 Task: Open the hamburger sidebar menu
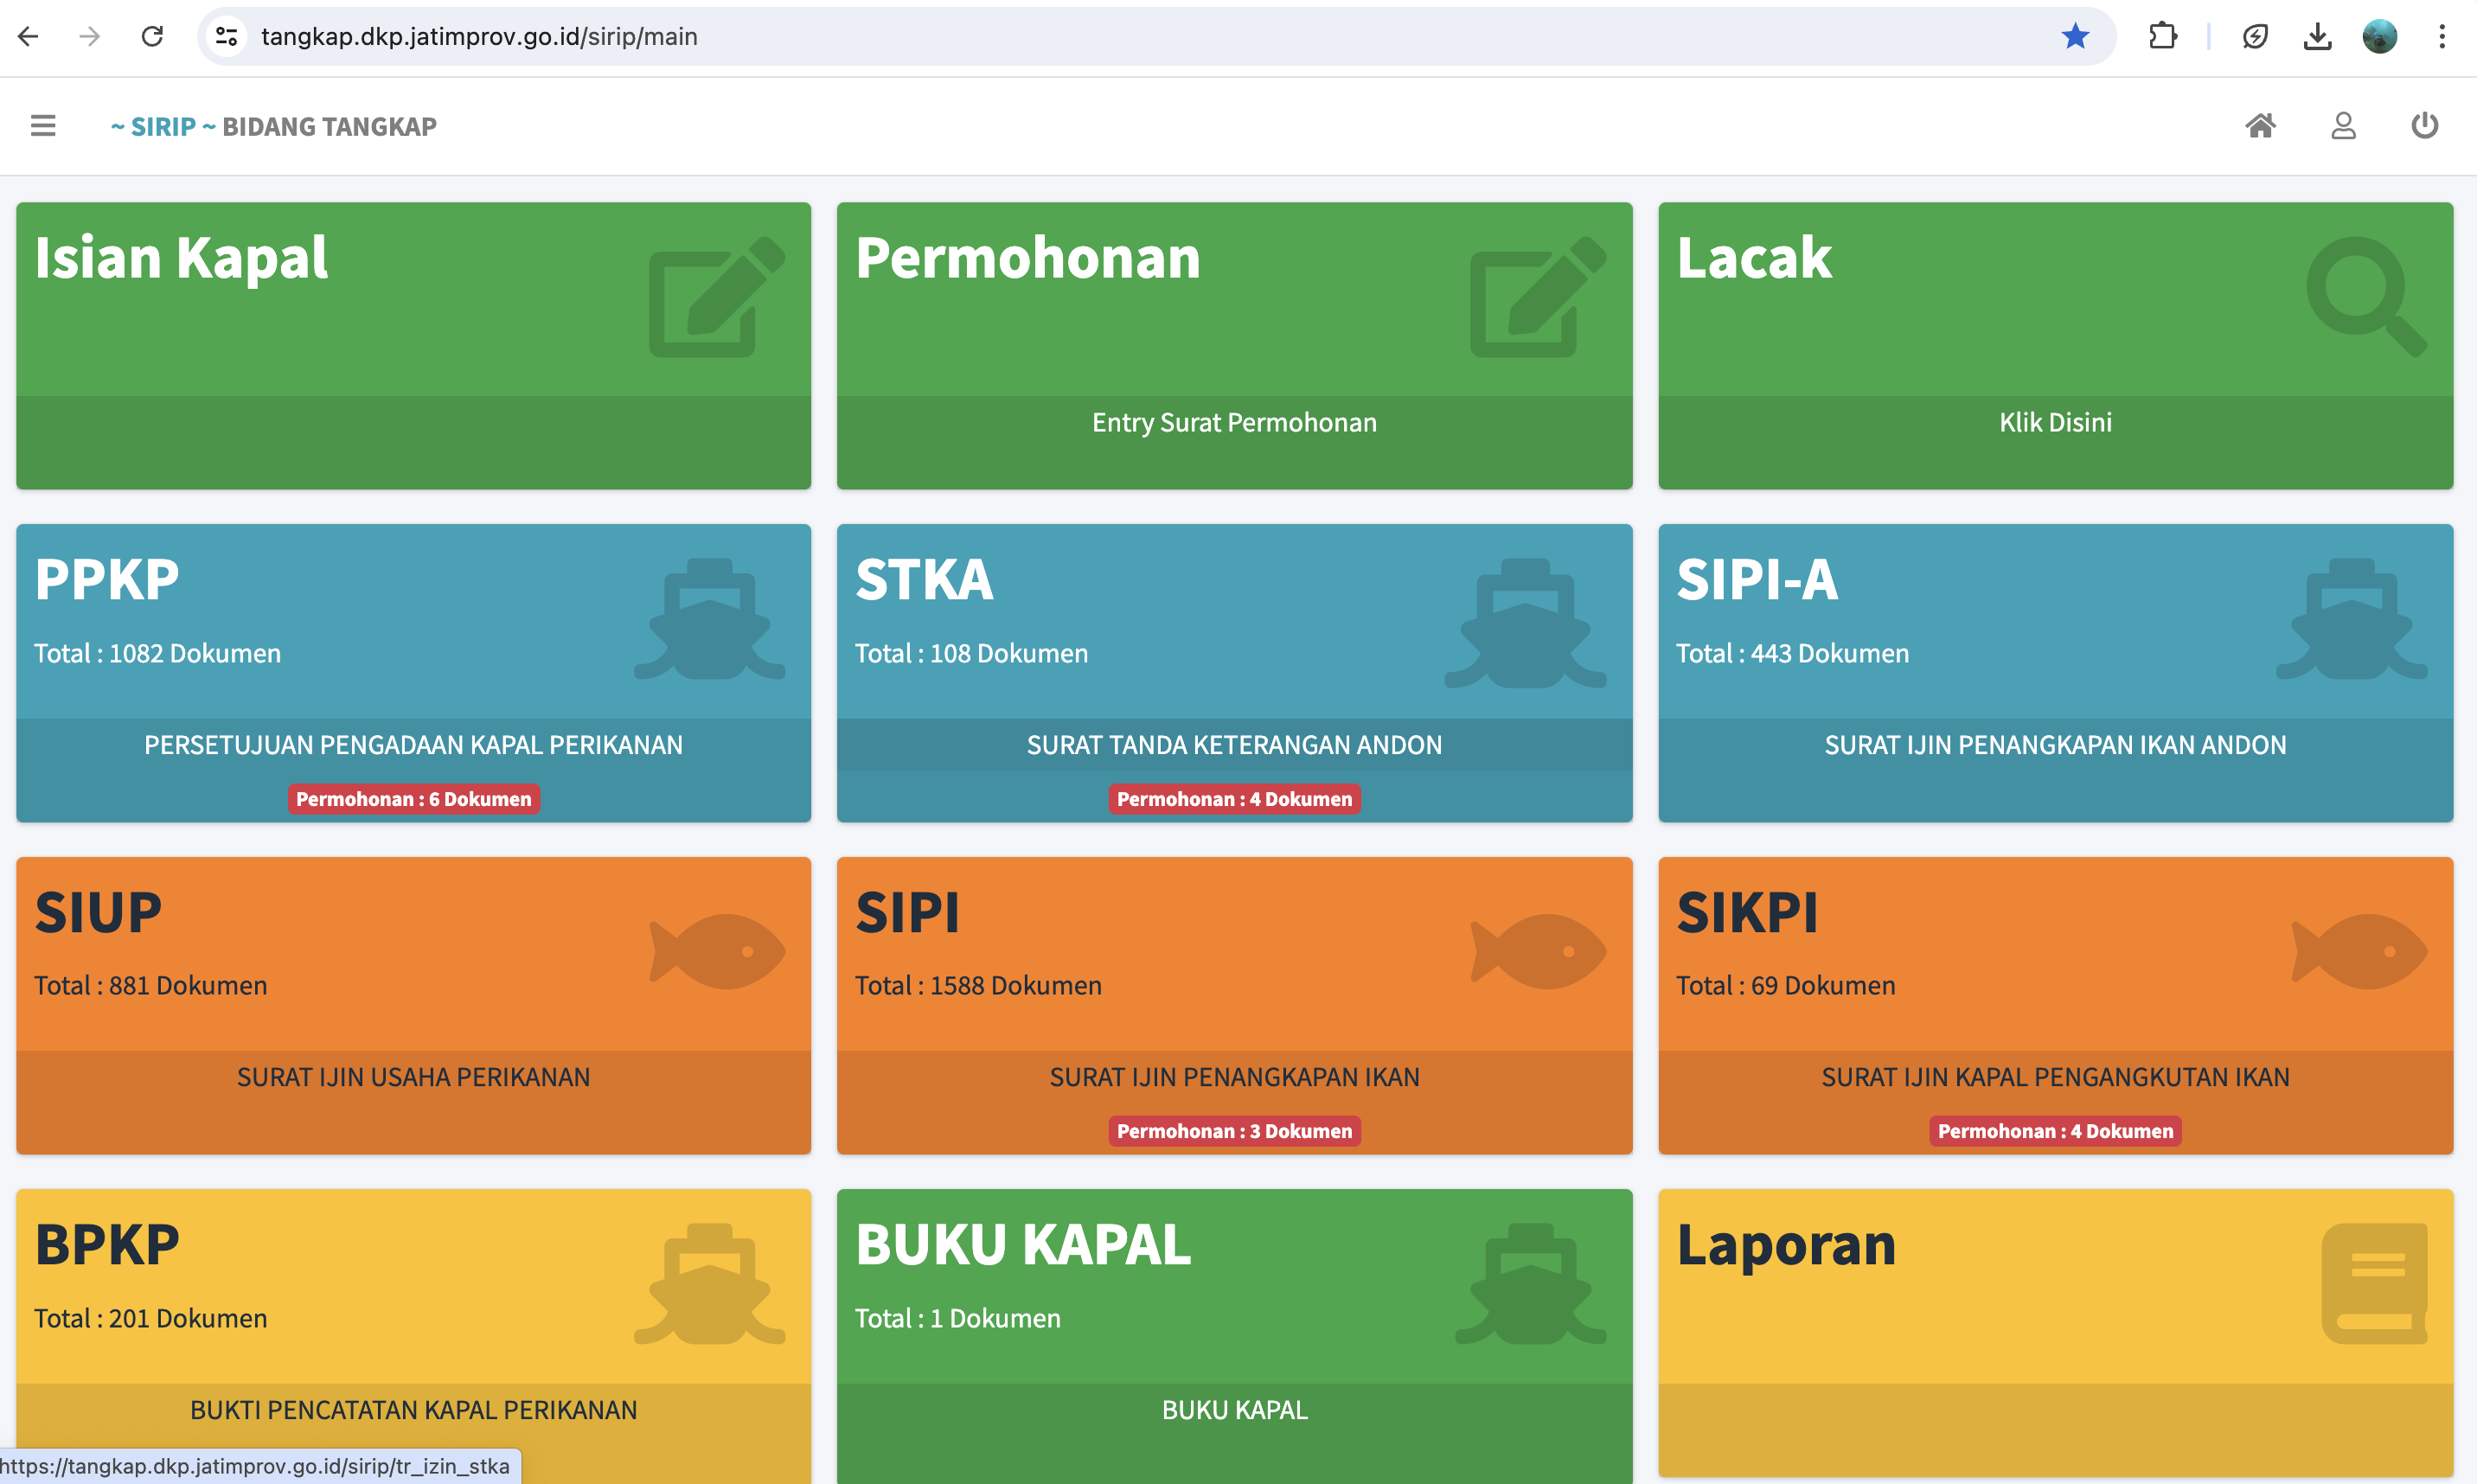(43, 126)
